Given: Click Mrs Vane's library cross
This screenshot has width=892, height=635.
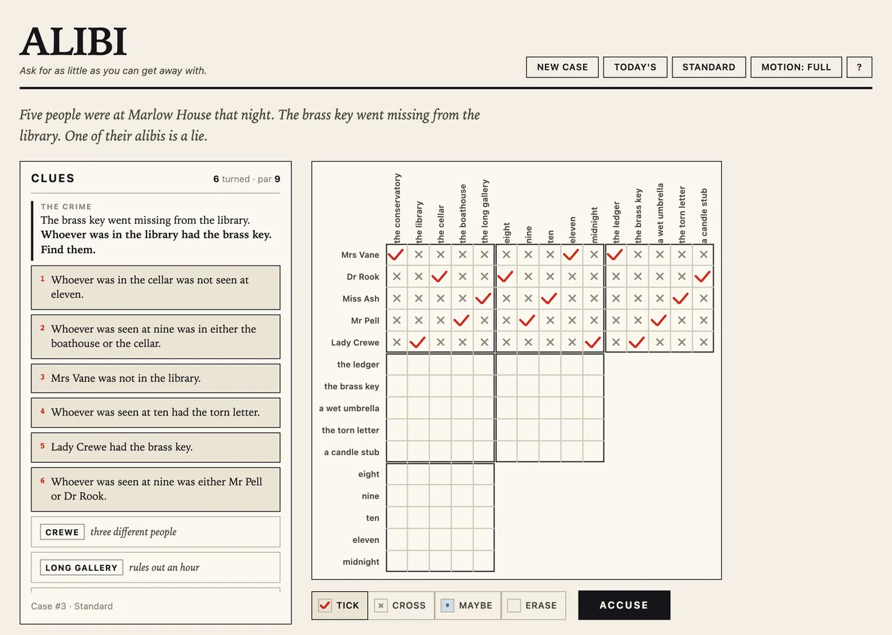Looking at the screenshot, I should [418, 254].
